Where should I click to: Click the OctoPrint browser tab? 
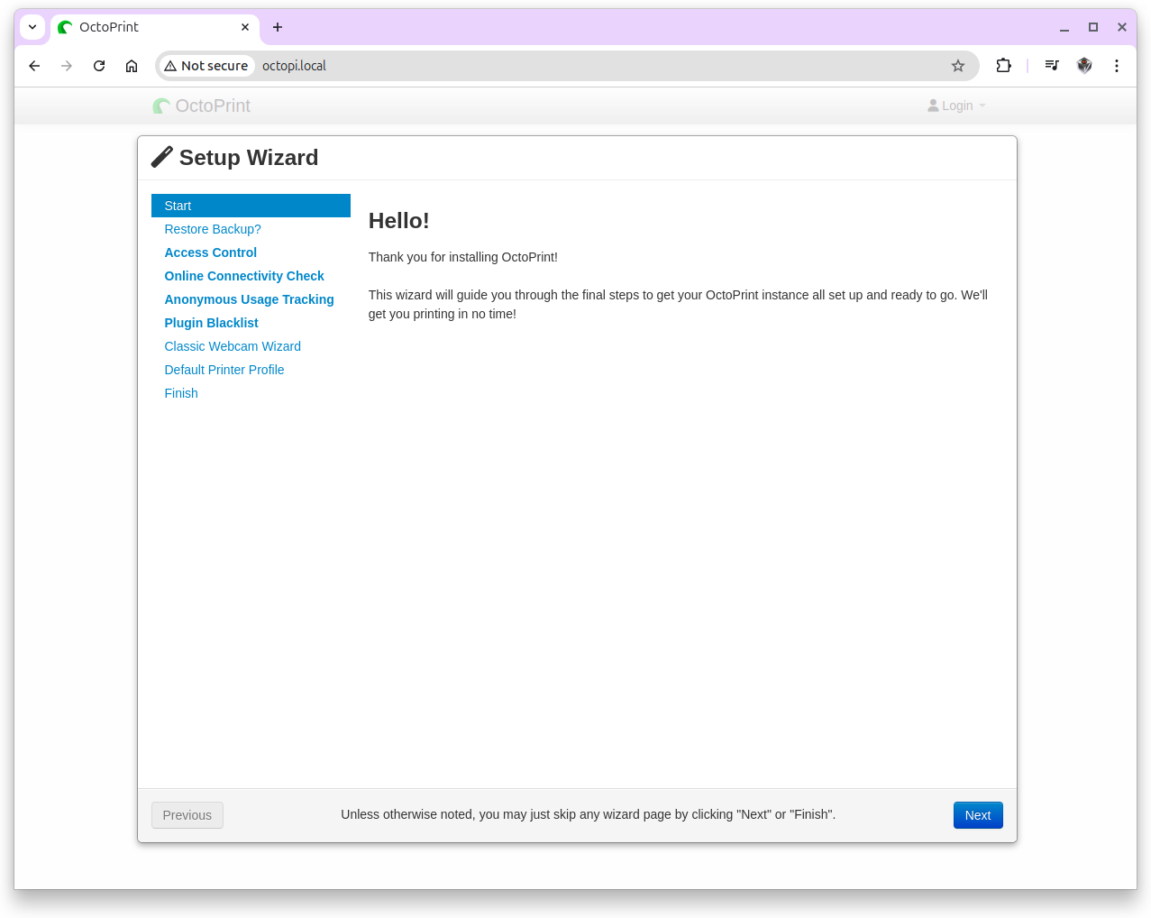tap(155, 27)
